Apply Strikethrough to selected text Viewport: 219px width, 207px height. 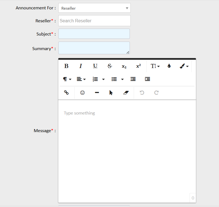[x=109, y=66]
